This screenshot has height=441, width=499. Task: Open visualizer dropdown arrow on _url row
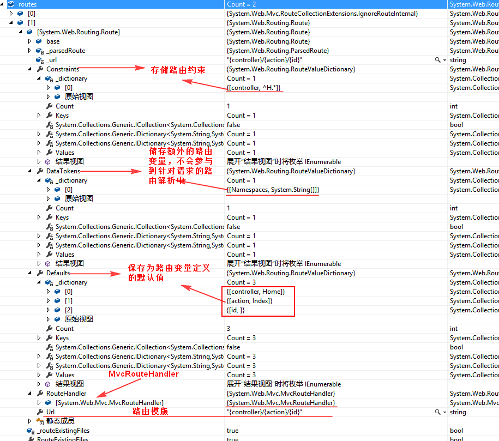click(x=444, y=60)
